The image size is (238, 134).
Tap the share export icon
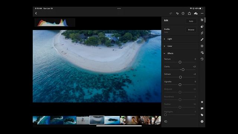coord(189,13)
